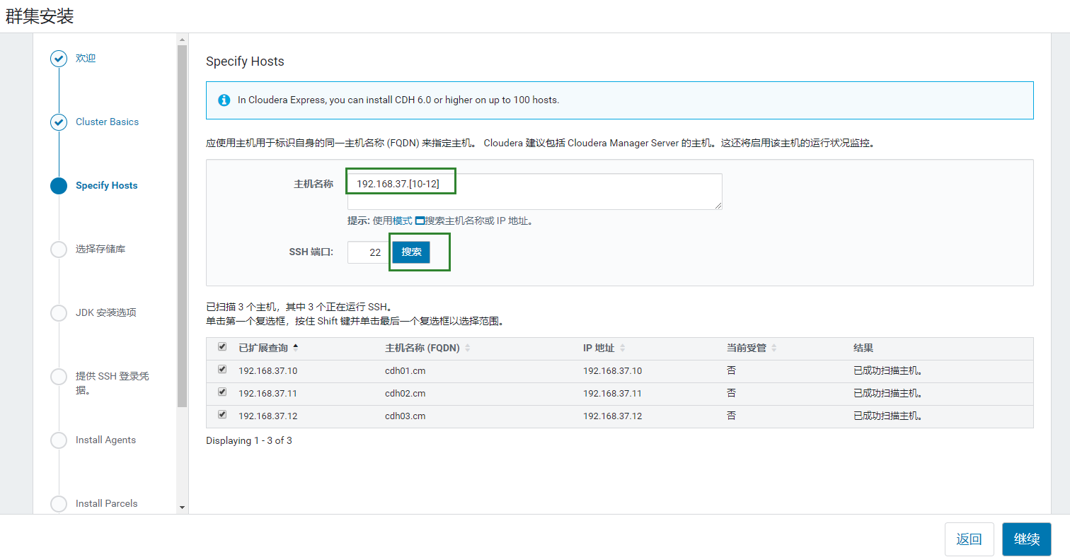The width and height of the screenshot is (1070, 557).
Task: Click the sidebar scrollbar up arrow
Action: coord(182,40)
